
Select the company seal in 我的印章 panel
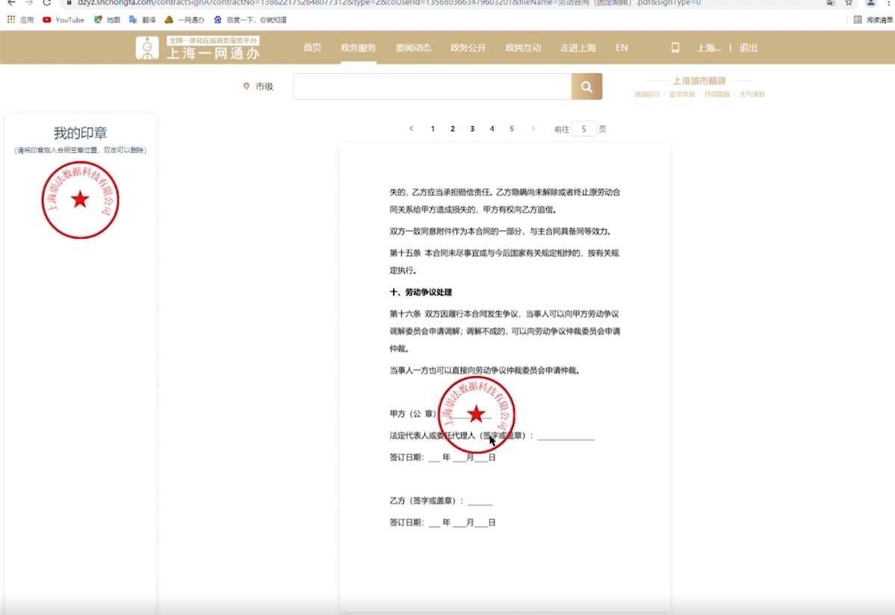(80, 200)
